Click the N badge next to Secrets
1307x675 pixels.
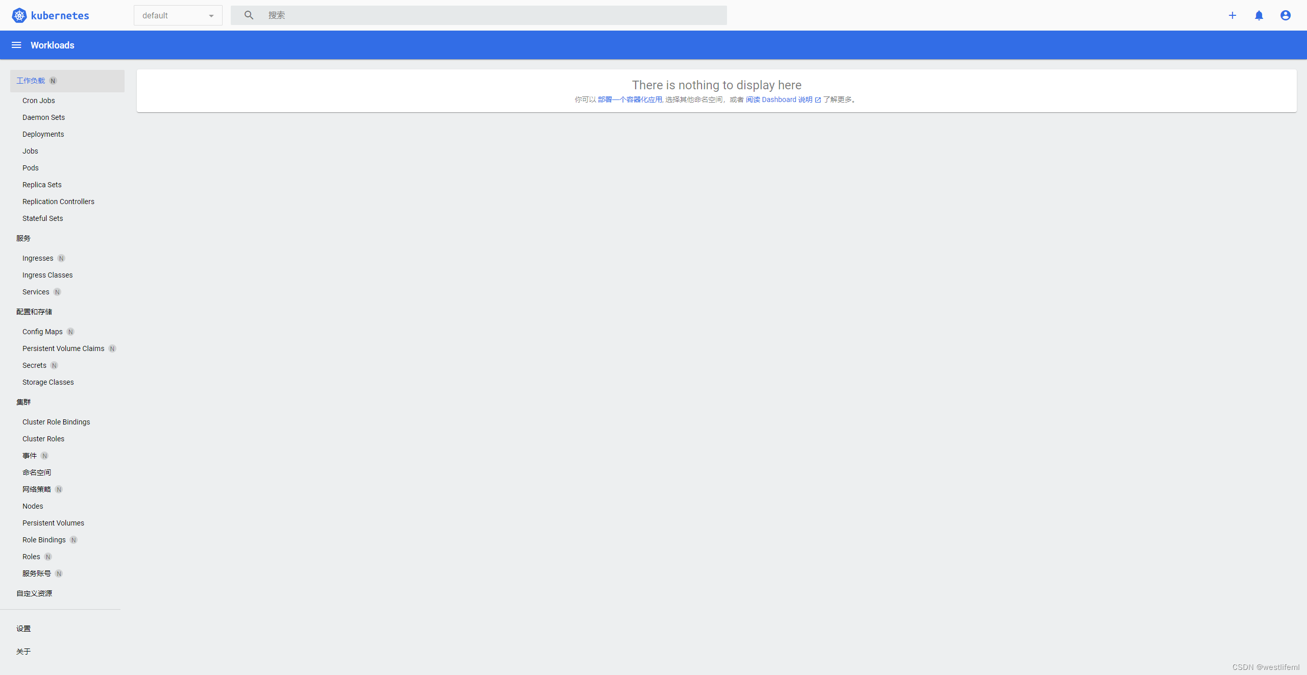(54, 365)
